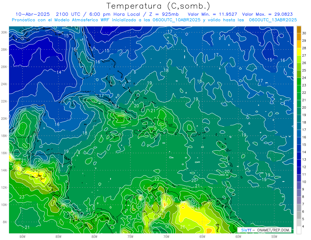The height and width of the screenshot is (240, 311).
Task: Click the '85W' longitude axis label
Action: 58,236
